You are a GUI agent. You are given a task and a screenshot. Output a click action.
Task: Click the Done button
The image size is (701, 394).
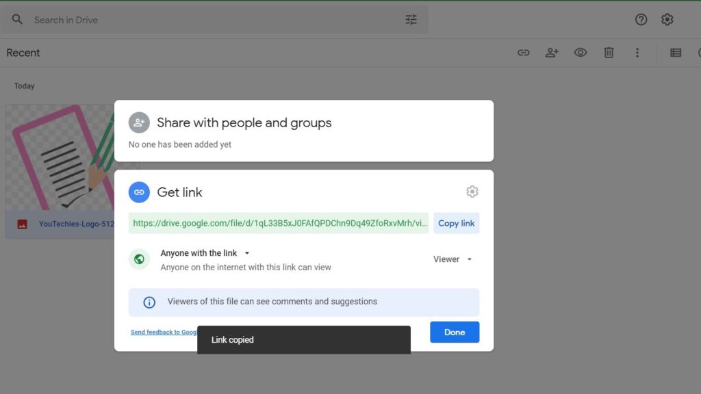click(455, 332)
